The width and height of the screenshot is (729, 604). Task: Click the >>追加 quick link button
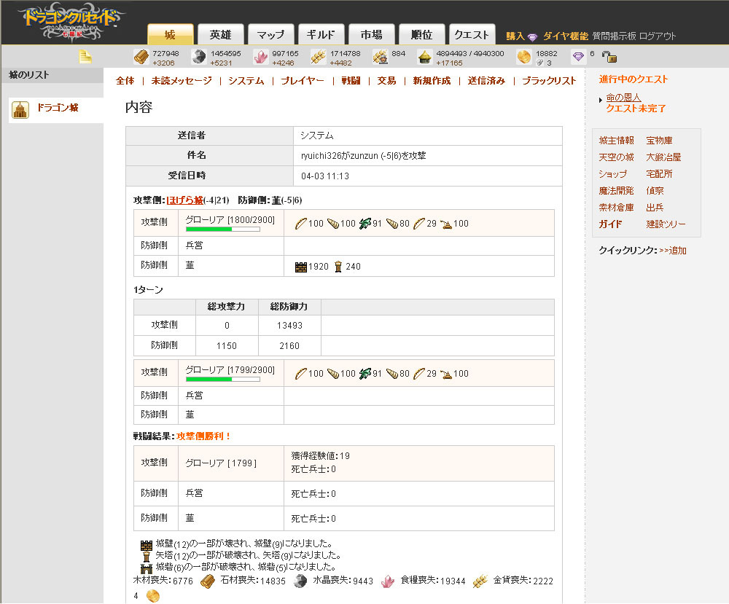672,251
